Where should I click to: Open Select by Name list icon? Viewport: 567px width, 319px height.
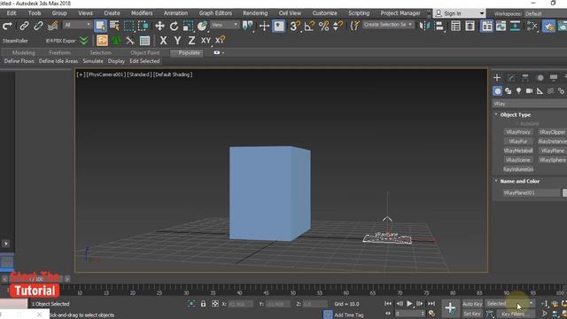tap(114, 26)
